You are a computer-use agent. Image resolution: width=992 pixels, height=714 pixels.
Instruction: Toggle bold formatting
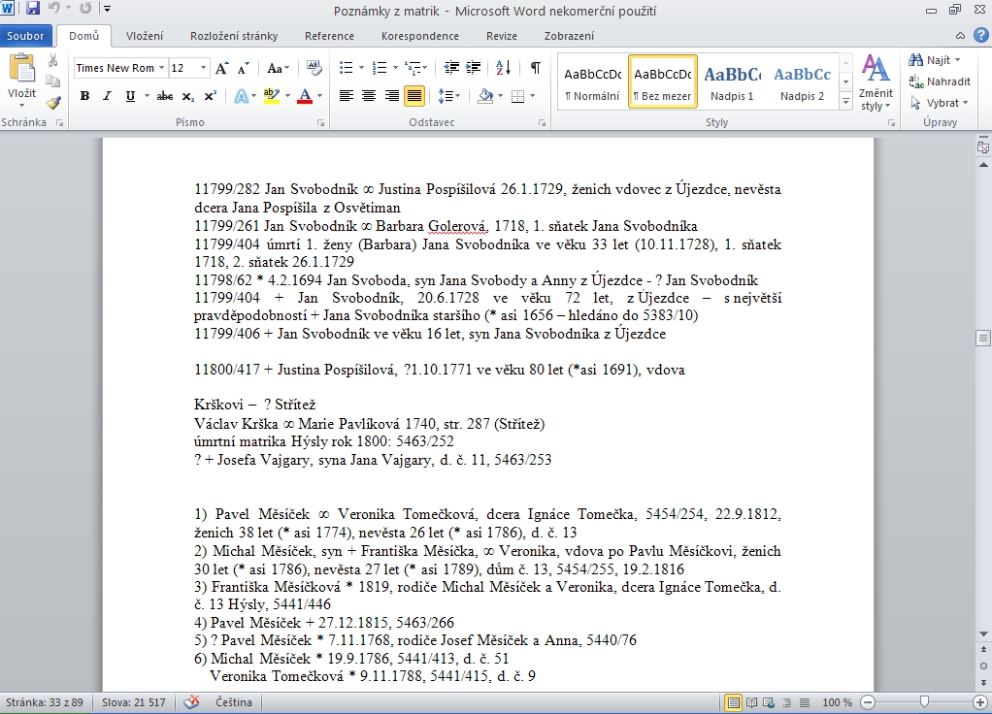84,96
